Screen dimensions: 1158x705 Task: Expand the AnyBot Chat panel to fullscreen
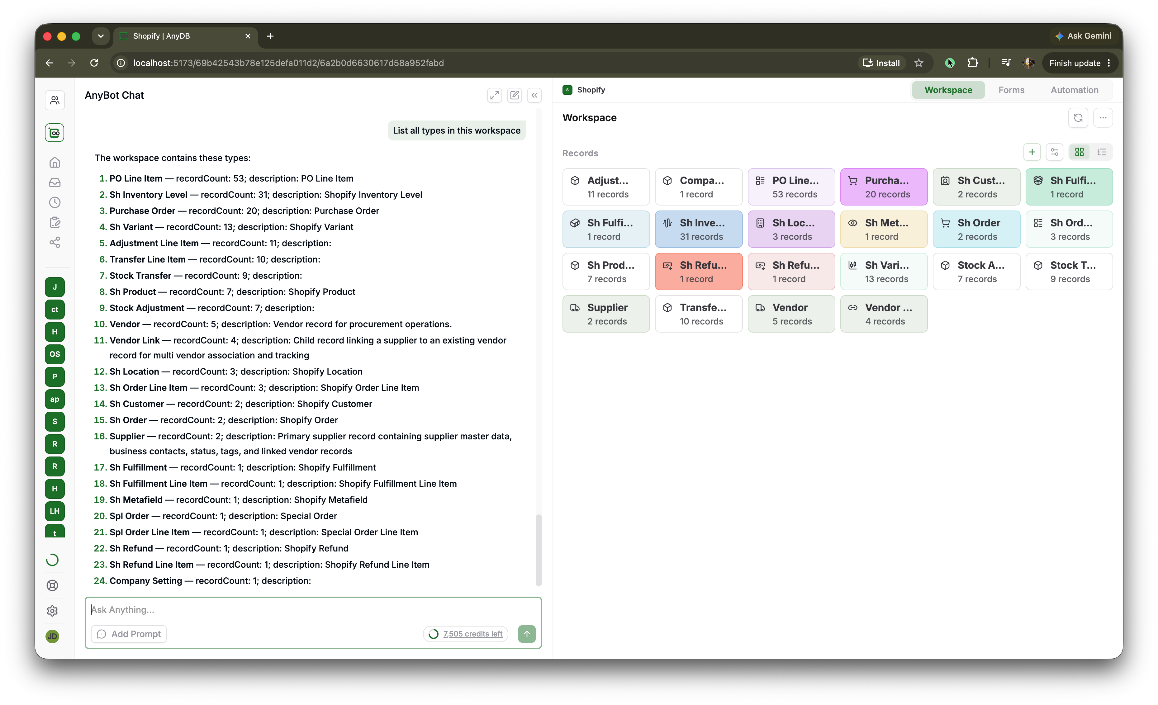coord(494,95)
